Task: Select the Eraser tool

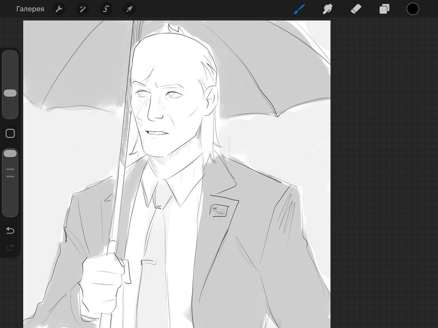Action: coord(356,9)
